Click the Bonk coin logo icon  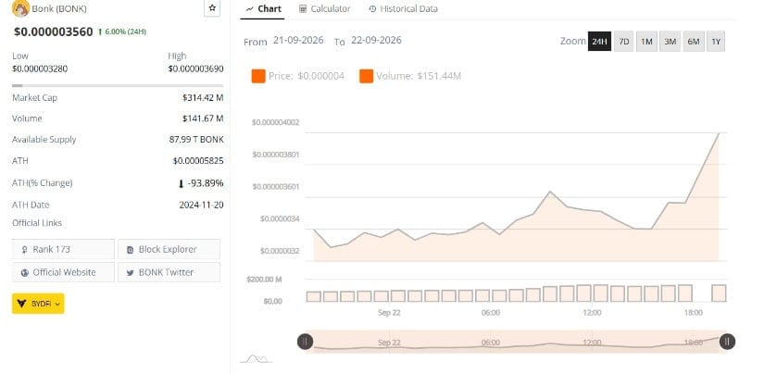(x=20, y=8)
